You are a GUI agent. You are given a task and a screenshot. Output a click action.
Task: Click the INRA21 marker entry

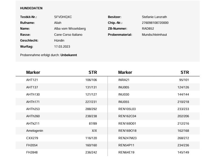pyautogui.click(x=124, y=80)
